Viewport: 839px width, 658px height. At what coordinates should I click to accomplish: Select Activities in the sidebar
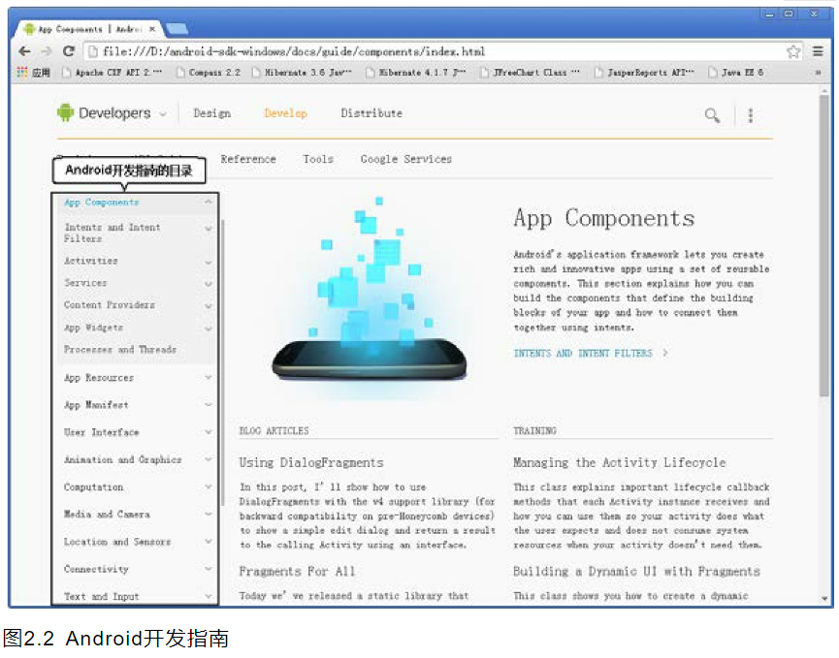pyautogui.click(x=91, y=261)
